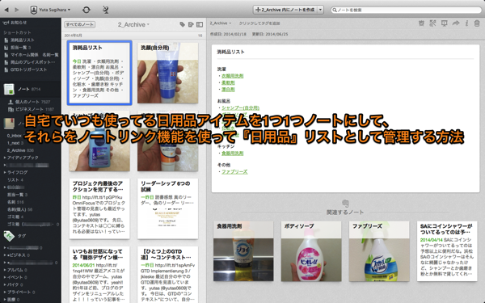The image size is (485, 303).
Task: Open the 衣類用洗剤 note link
Action: (233, 76)
